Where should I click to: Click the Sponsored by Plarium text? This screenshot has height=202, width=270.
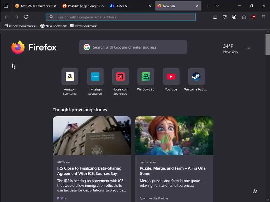click(154, 198)
